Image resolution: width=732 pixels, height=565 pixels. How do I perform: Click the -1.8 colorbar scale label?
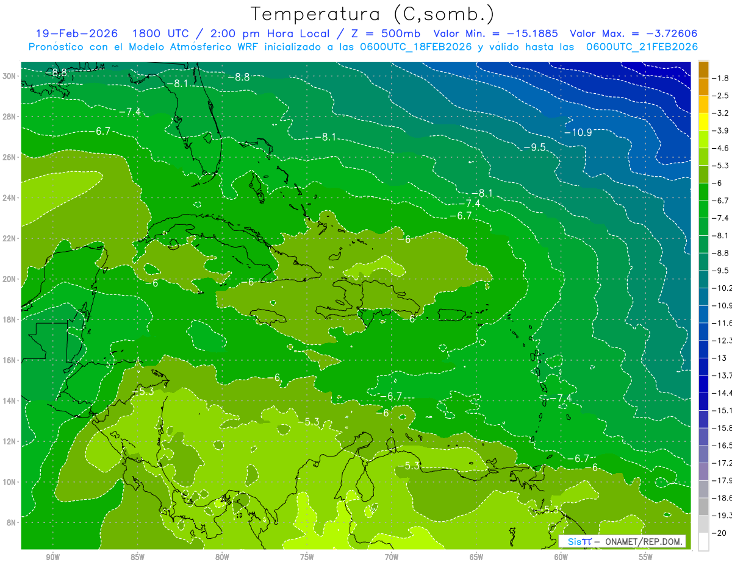(x=721, y=78)
